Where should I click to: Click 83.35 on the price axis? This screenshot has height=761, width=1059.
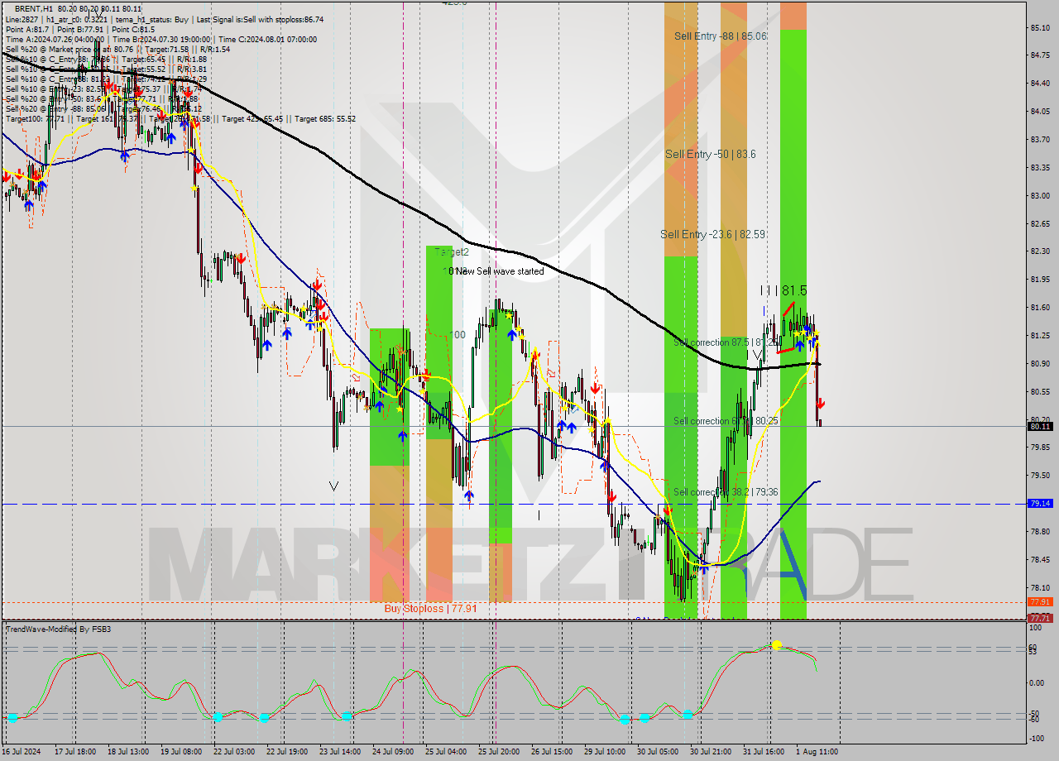point(1040,168)
